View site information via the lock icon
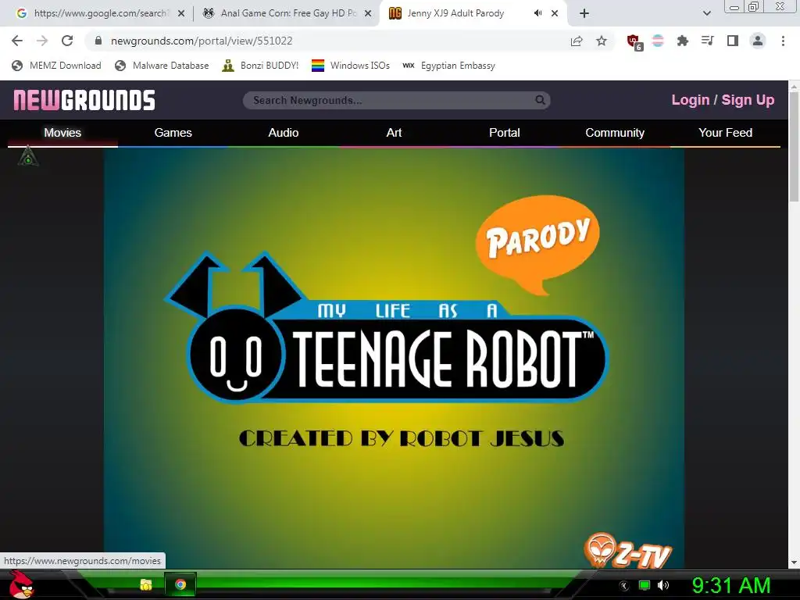Screen dimensions: 800x600 point(98,41)
